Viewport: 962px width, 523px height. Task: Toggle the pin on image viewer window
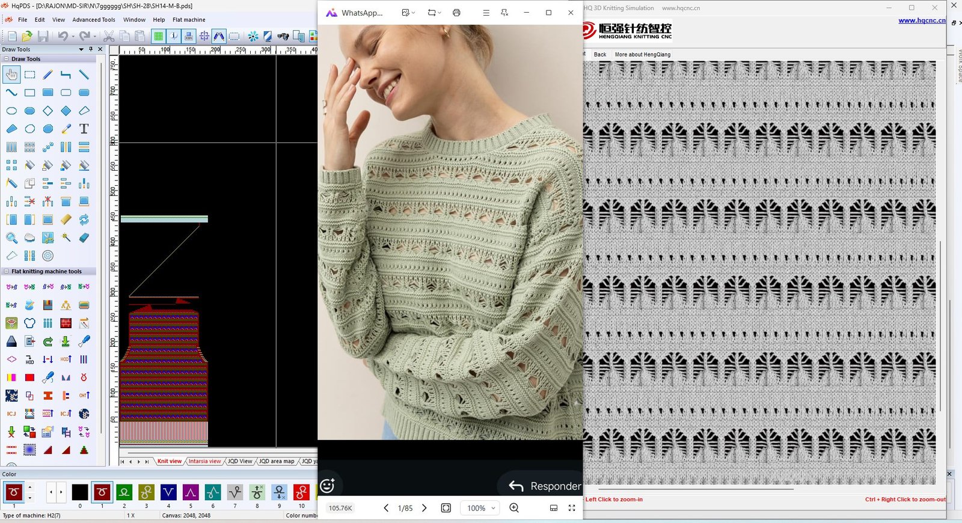coord(504,13)
